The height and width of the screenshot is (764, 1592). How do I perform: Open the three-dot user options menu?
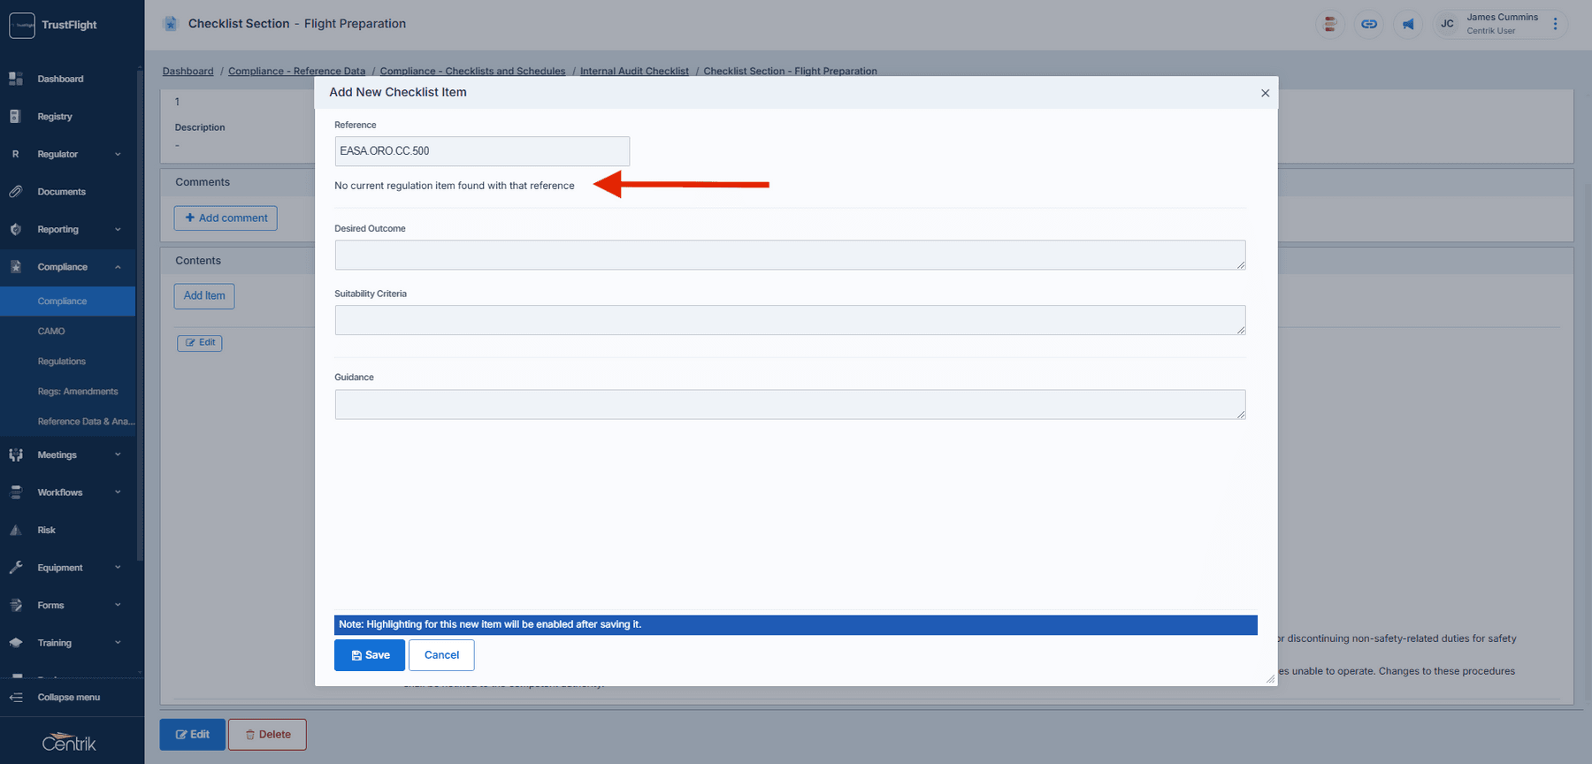pos(1555,24)
